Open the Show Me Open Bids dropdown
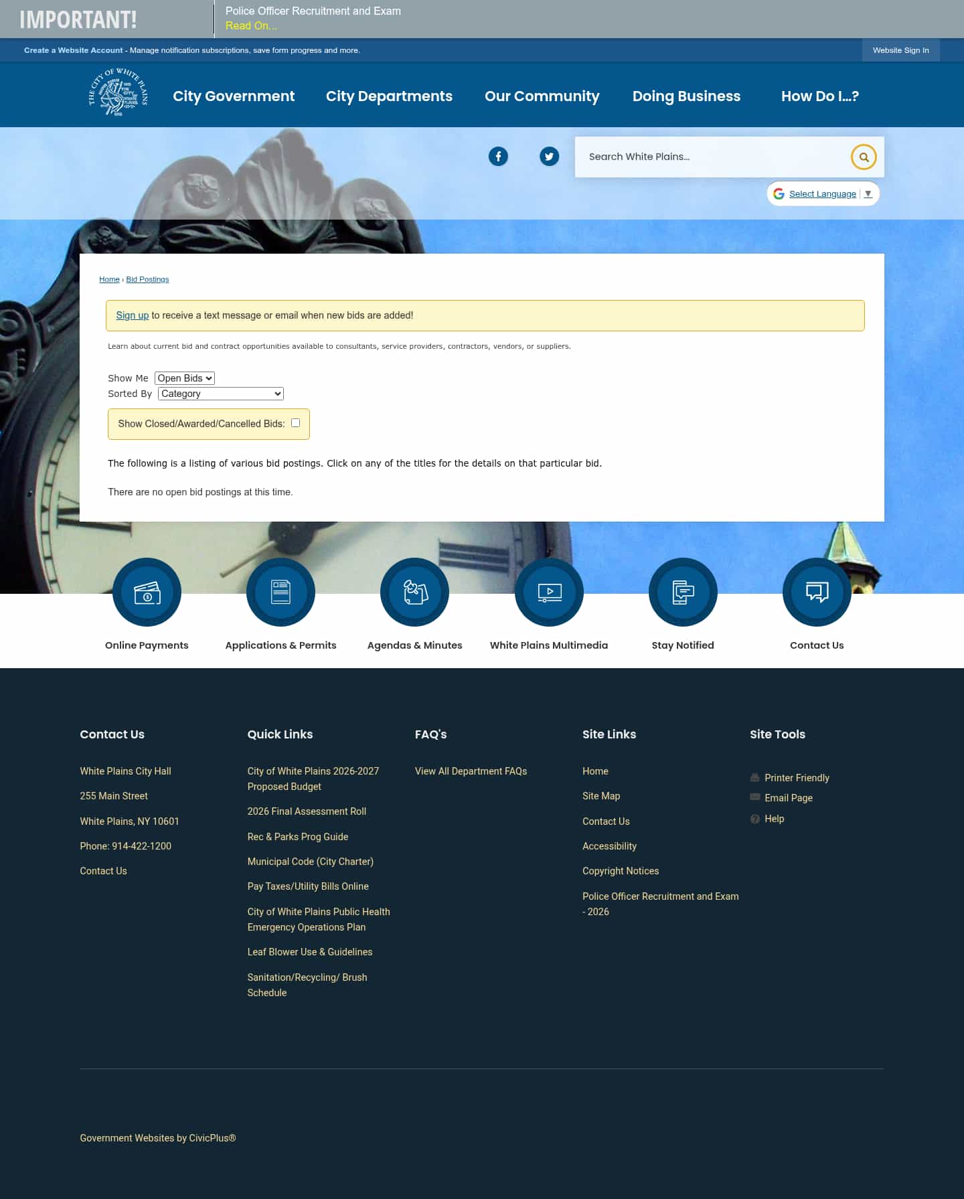The height and width of the screenshot is (1199, 964). [x=185, y=378]
